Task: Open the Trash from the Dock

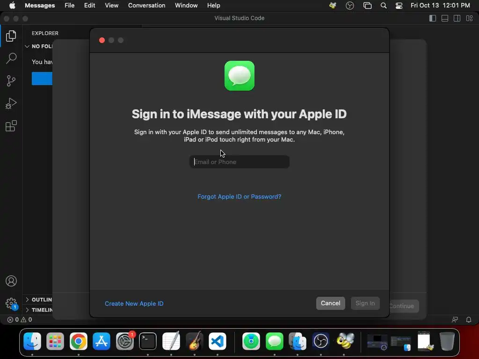Action: pyautogui.click(x=447, y=341)
